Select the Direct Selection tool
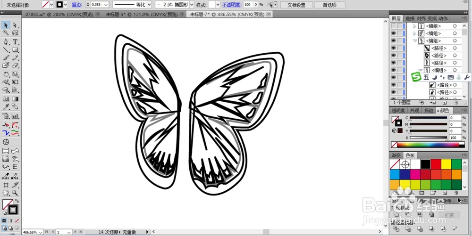Image resolution: width=472 pixels, height=236 pixels. click(x=15, y=25)
